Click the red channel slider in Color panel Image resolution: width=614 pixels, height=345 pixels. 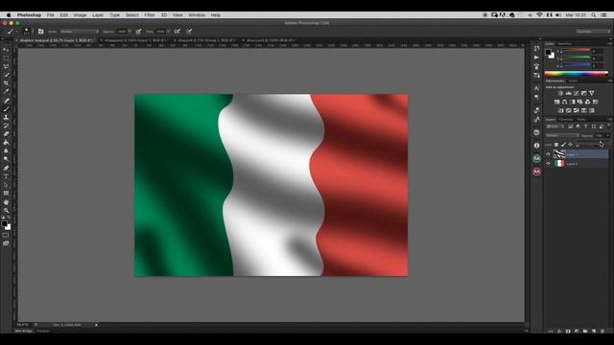coord(576,51)
